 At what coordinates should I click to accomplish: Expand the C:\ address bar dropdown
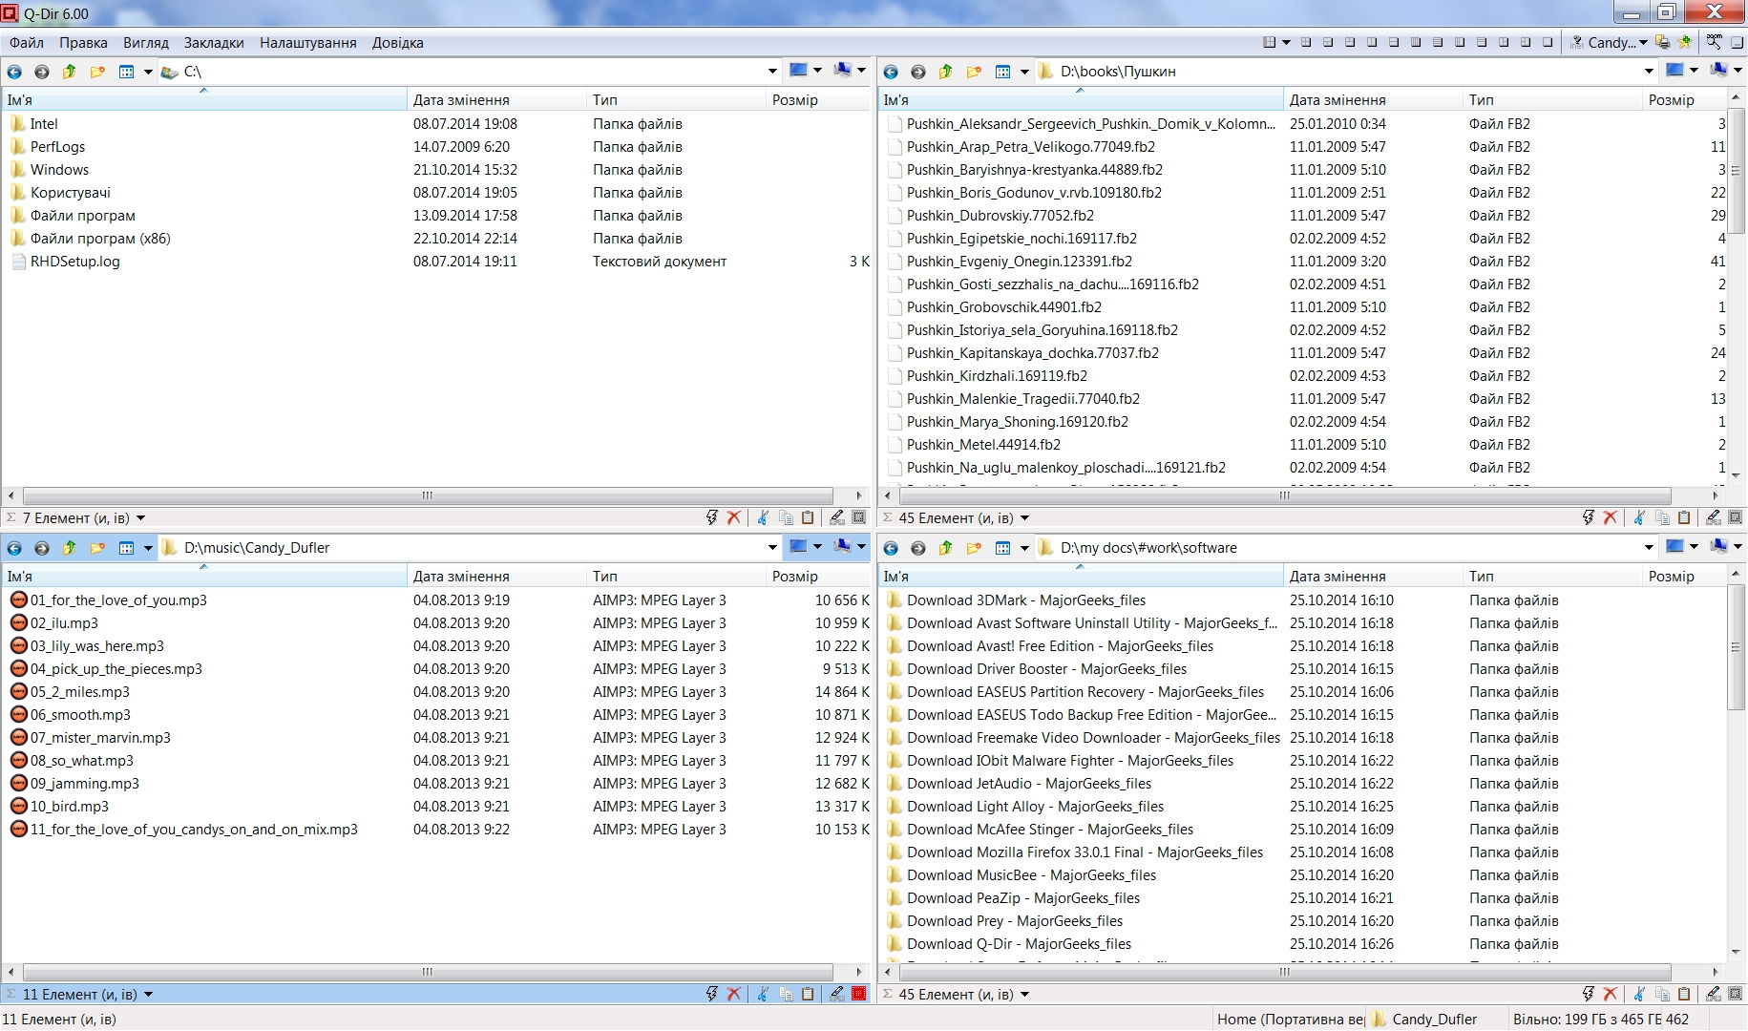[772, 72]
